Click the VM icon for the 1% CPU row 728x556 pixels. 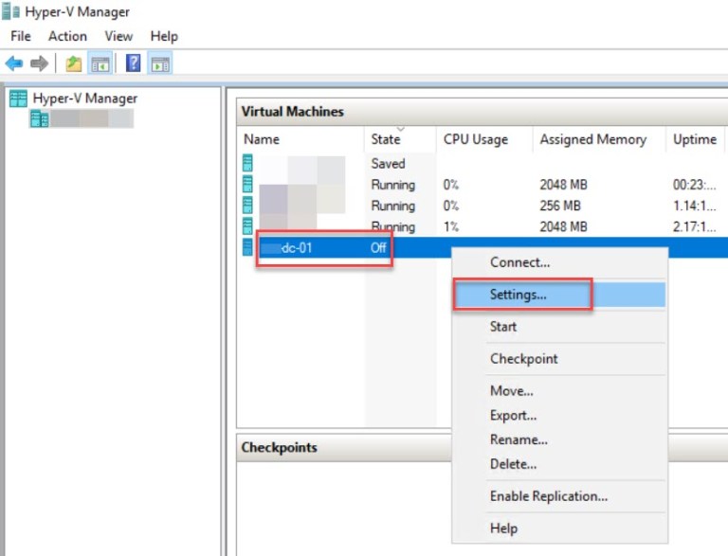point(248,226)
